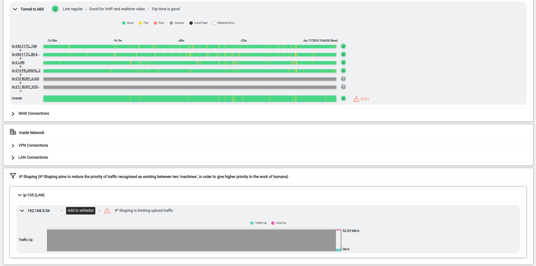The height and width of the screenshot is (266, 536).
Task: Click the Traffic Up chart area
Action: [x=194, y=240]
